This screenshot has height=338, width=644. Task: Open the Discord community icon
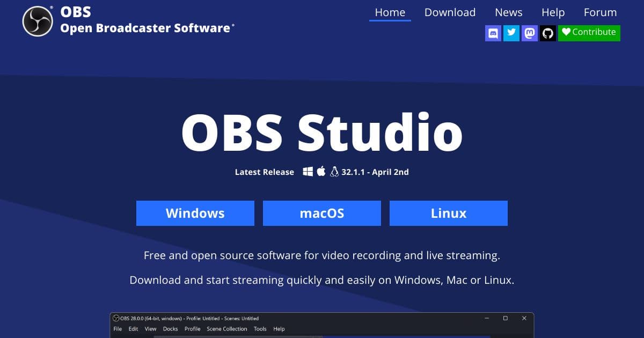coord(493,33)
